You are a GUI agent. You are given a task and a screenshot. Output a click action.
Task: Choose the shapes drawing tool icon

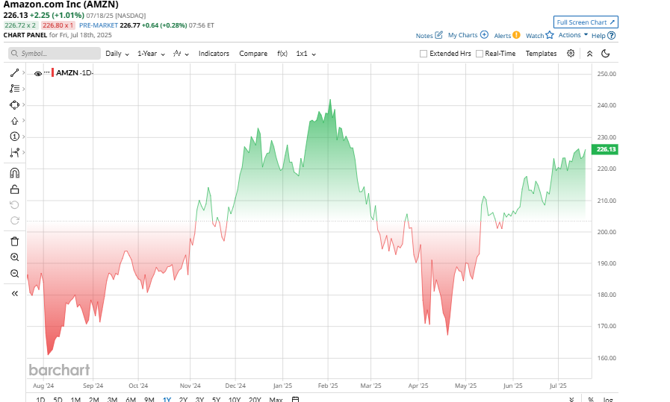coord(14,104)
